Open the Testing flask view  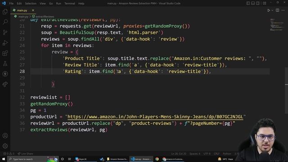pyautogui.click(x=5, y=63)
